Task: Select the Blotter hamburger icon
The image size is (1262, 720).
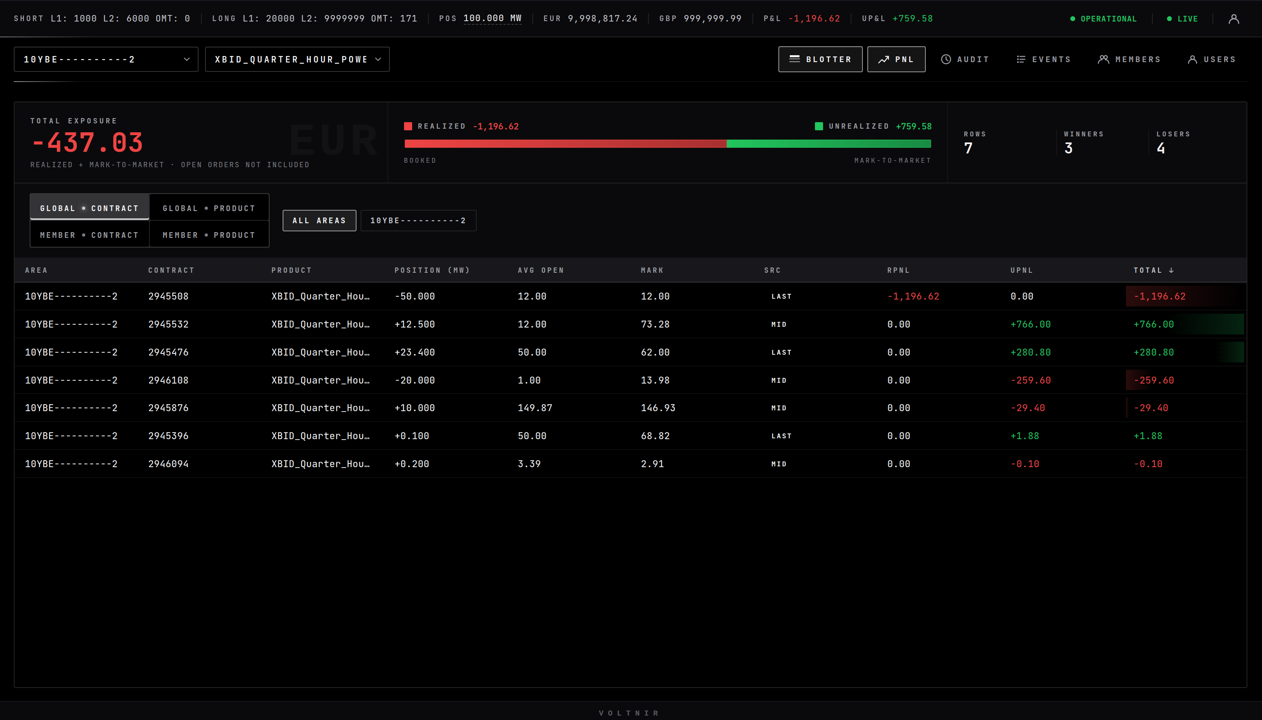Action: click(795, 59)
